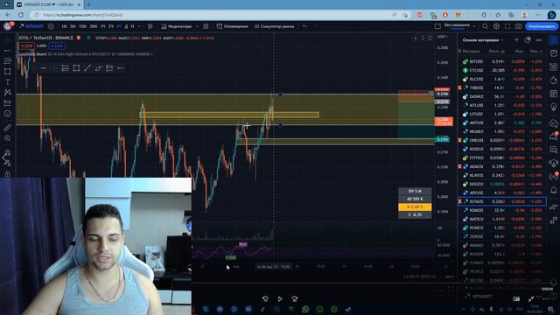
Task: Select the 1H timeframe
Action: coord(103,26)
